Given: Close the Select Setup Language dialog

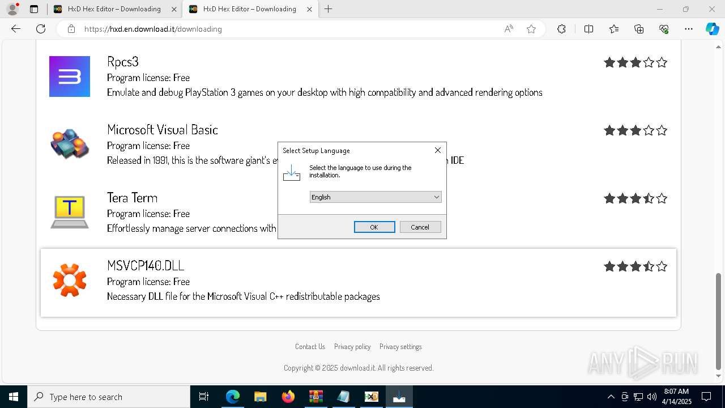Looking at the screenshot, I should point(437,150).
